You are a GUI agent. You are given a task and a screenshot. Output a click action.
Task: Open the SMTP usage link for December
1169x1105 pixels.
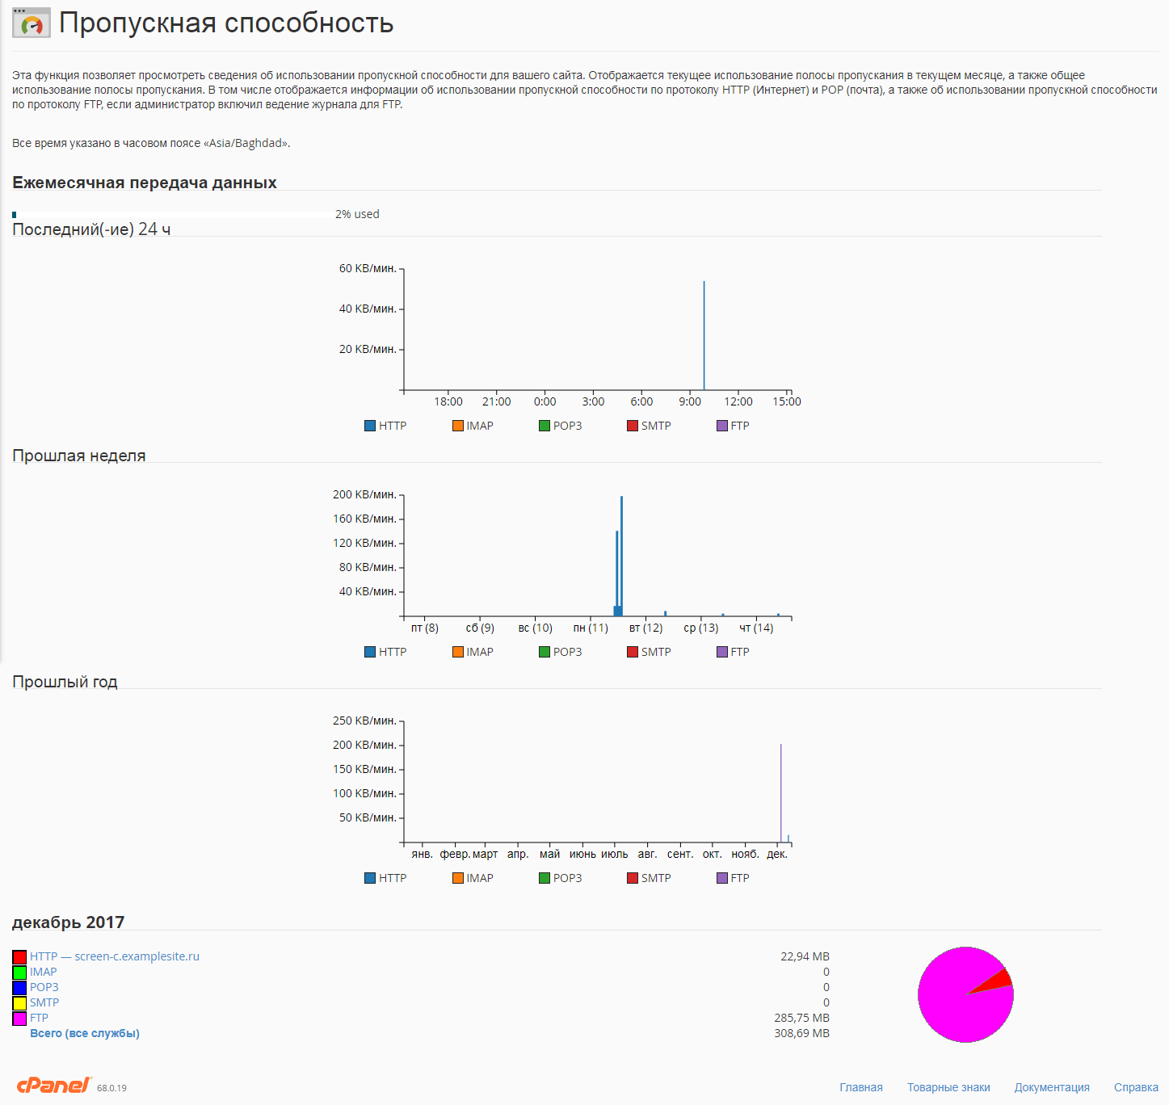pos(44,1002)
